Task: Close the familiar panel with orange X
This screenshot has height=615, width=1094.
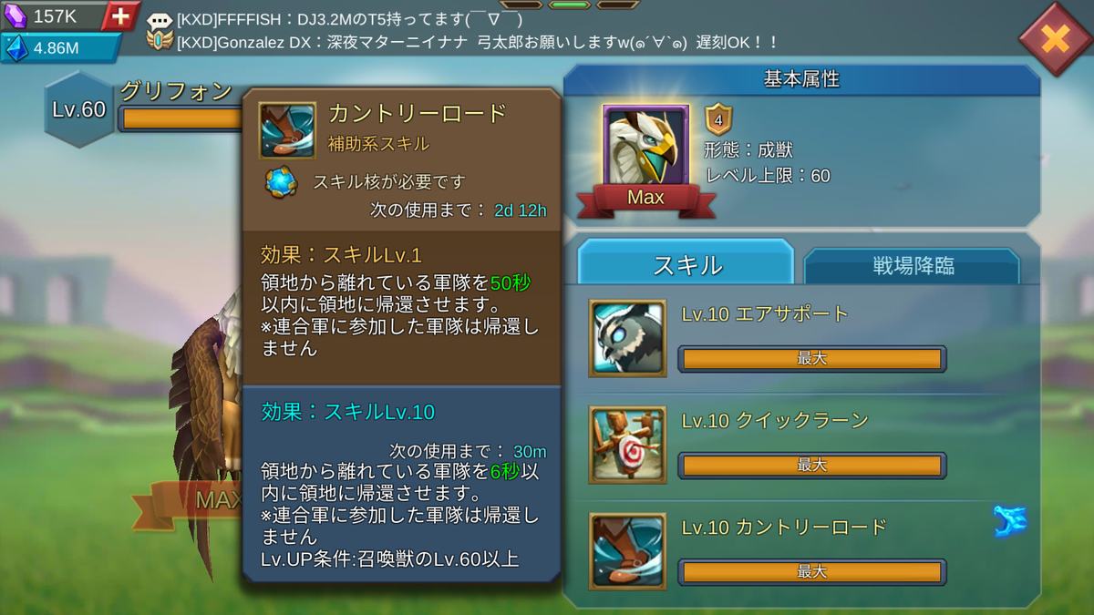Action: (x=1054, y=38)
